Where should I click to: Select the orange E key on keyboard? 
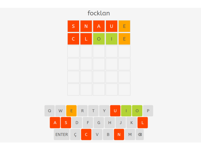pyautogui.click(x=71, y=111)
